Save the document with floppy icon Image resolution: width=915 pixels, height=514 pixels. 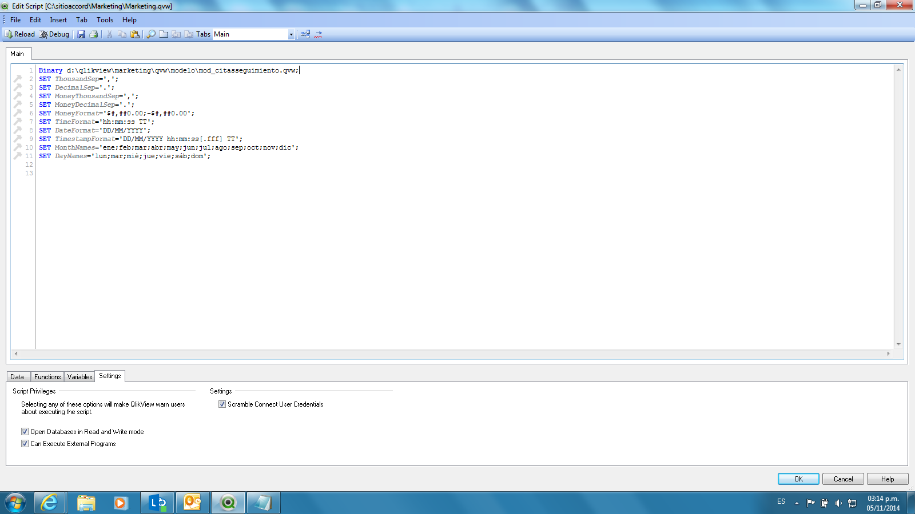81,34
